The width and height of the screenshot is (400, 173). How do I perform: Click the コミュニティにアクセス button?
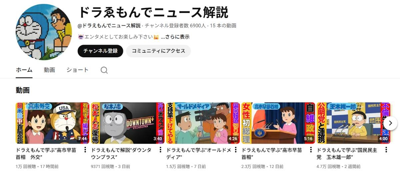click(x=158, y=51)
